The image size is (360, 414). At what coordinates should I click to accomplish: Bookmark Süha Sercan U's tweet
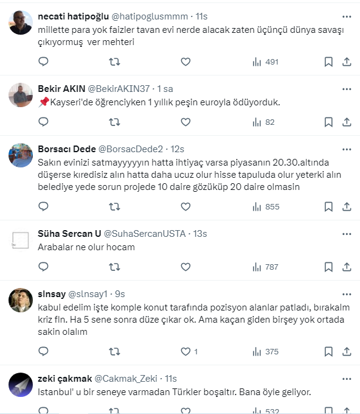[x=328, y=267]
